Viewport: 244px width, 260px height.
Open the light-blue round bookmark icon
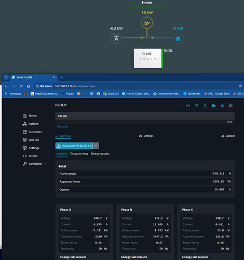click(x=92, y=94)
